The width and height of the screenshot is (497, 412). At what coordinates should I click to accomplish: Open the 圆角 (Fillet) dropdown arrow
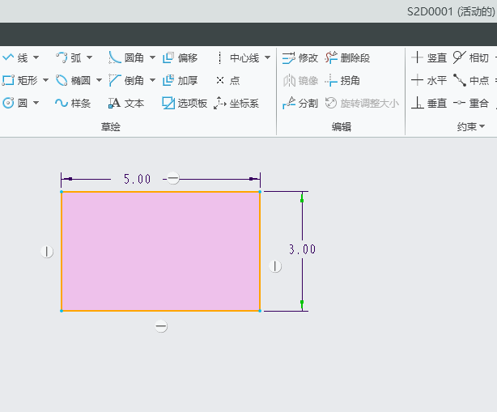(152, 57)
